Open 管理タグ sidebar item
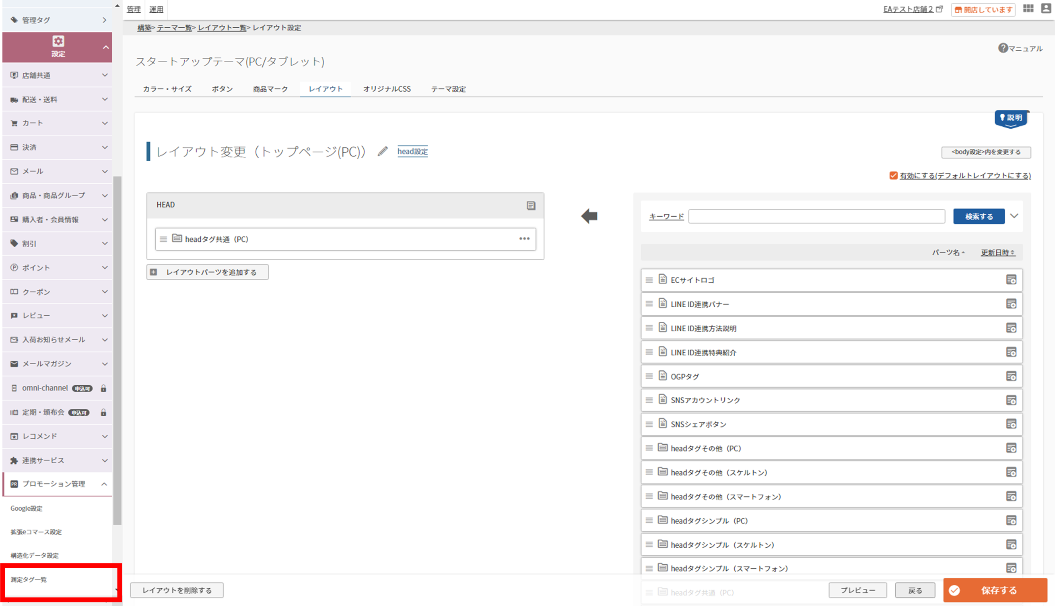1055x606 pixels. pyautogui.click(x=57, y=20)
